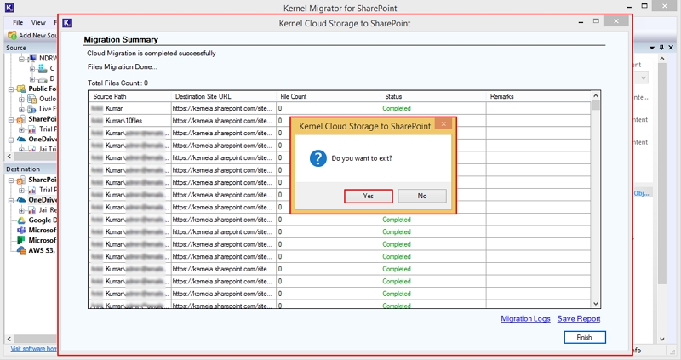Select the Trial site icon under Destination SharePoint
This screenshot has width=681, height=360.
[x=32, y=190]
